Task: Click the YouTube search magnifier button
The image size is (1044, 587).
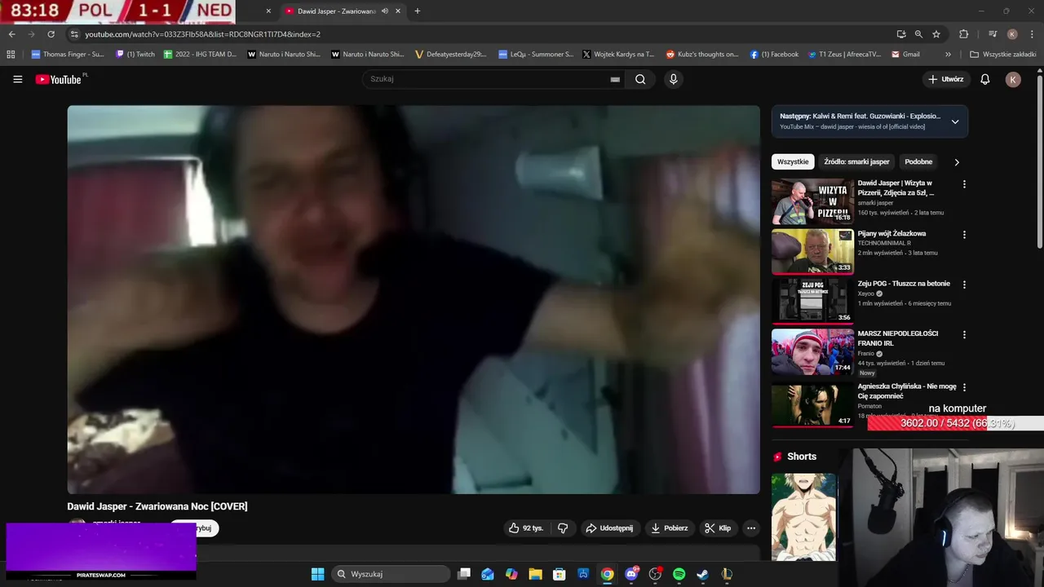Action: pyautogui.click(x=640, y=79)
